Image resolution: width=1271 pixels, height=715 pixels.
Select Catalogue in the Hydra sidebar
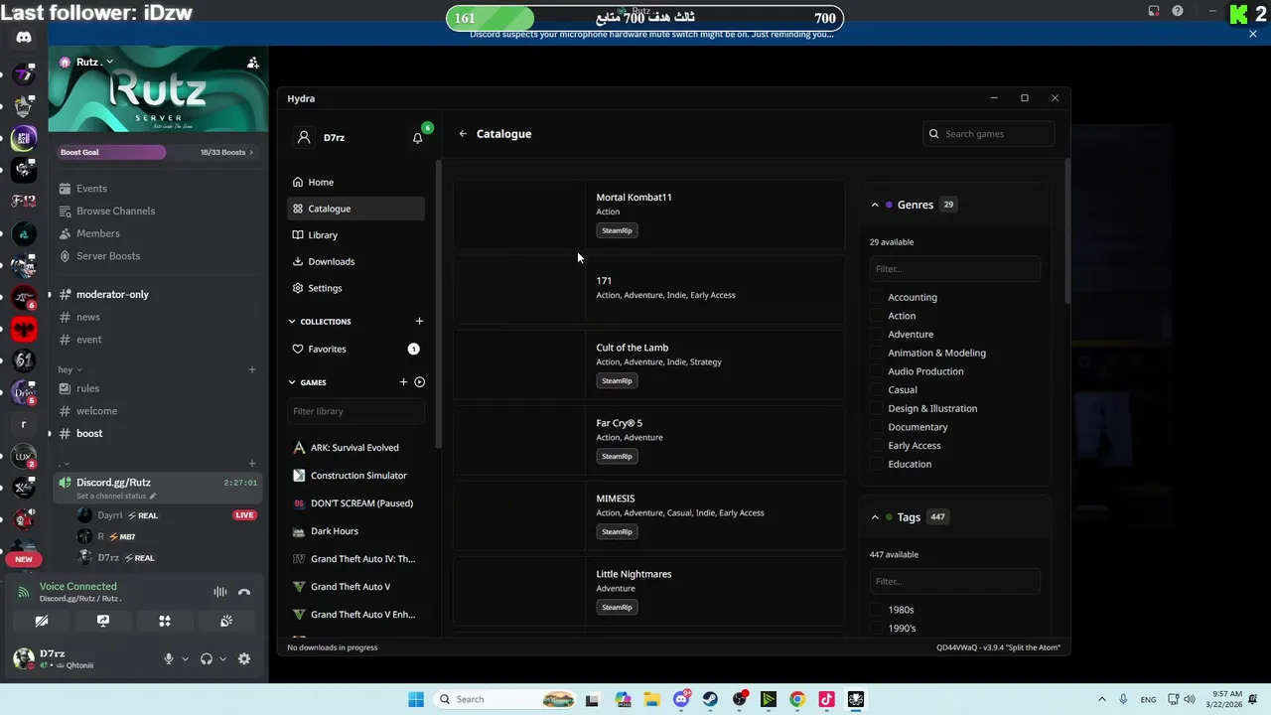point(355,209)
